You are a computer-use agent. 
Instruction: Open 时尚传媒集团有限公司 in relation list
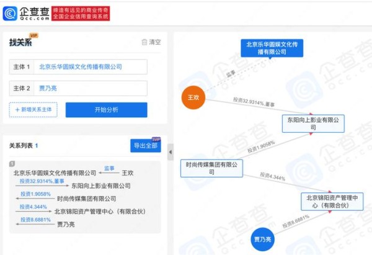(x=87, y=199)
